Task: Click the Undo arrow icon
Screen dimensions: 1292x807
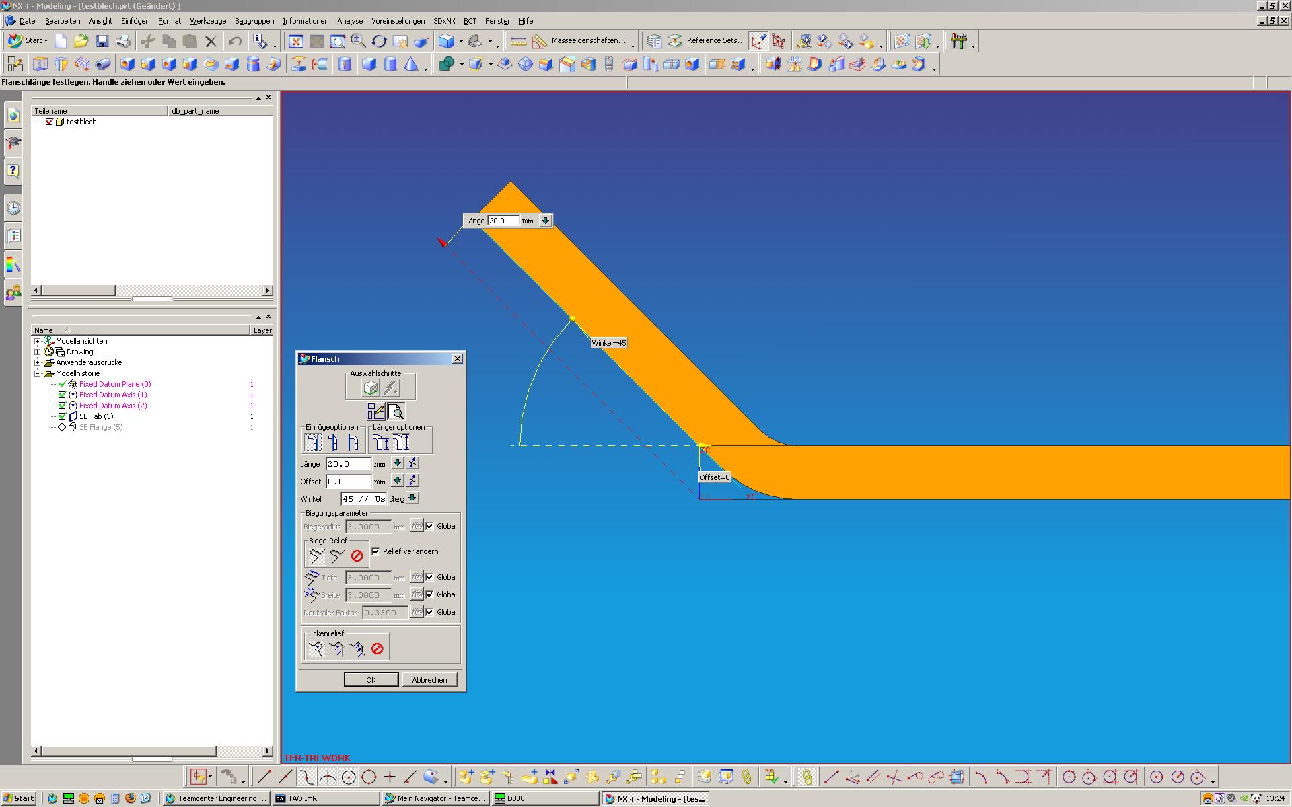Action: click(235, 42)
